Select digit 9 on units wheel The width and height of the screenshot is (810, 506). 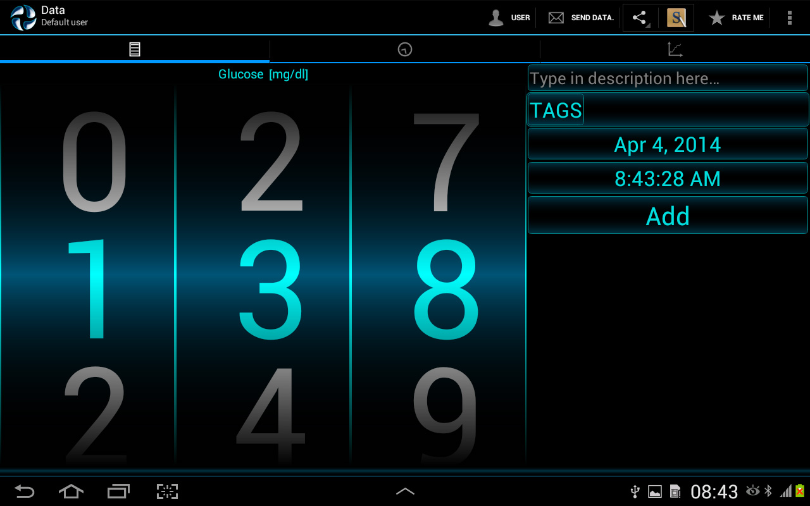click(x=445, y=414)
